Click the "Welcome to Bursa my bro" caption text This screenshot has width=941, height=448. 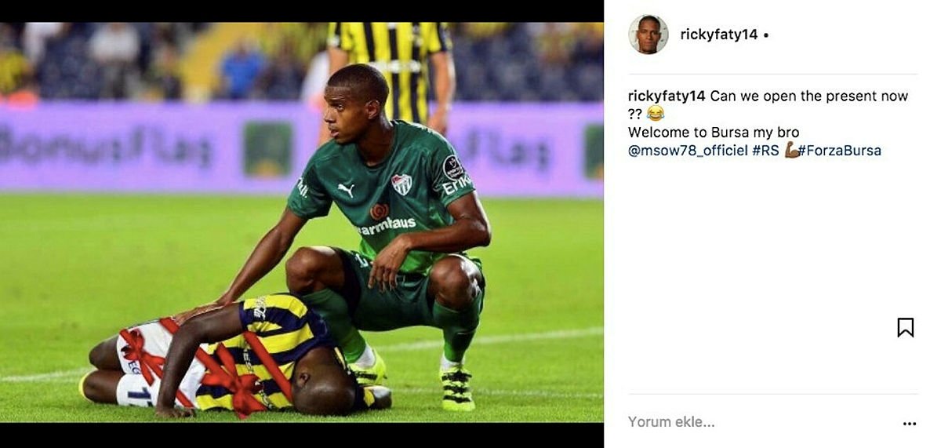(x=714, y=132)
